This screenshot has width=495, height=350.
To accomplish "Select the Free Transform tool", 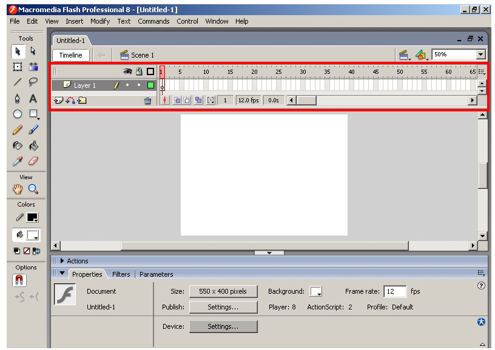I will point(18,67).
